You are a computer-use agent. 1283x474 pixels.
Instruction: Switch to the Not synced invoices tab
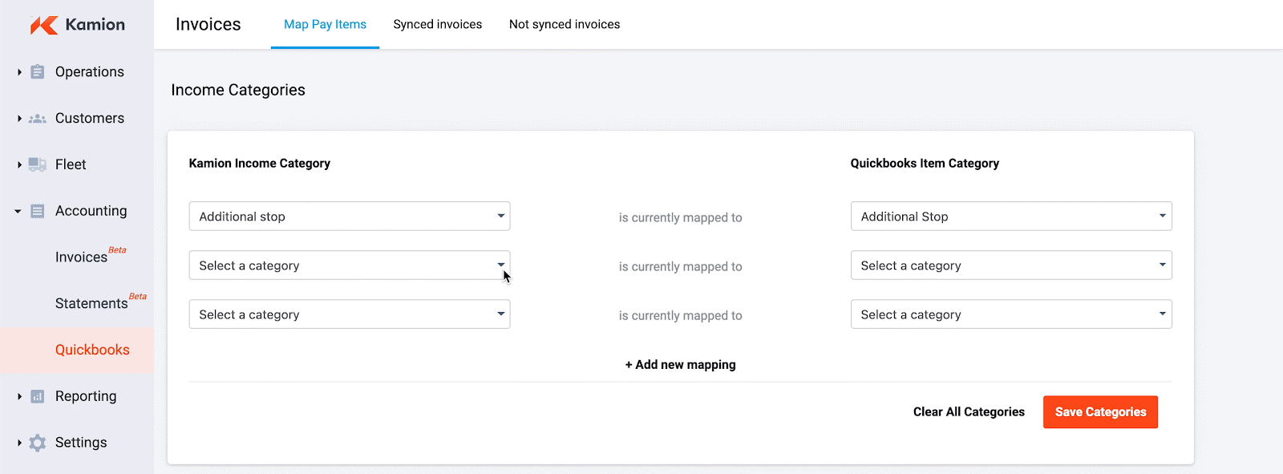point(565,24)
